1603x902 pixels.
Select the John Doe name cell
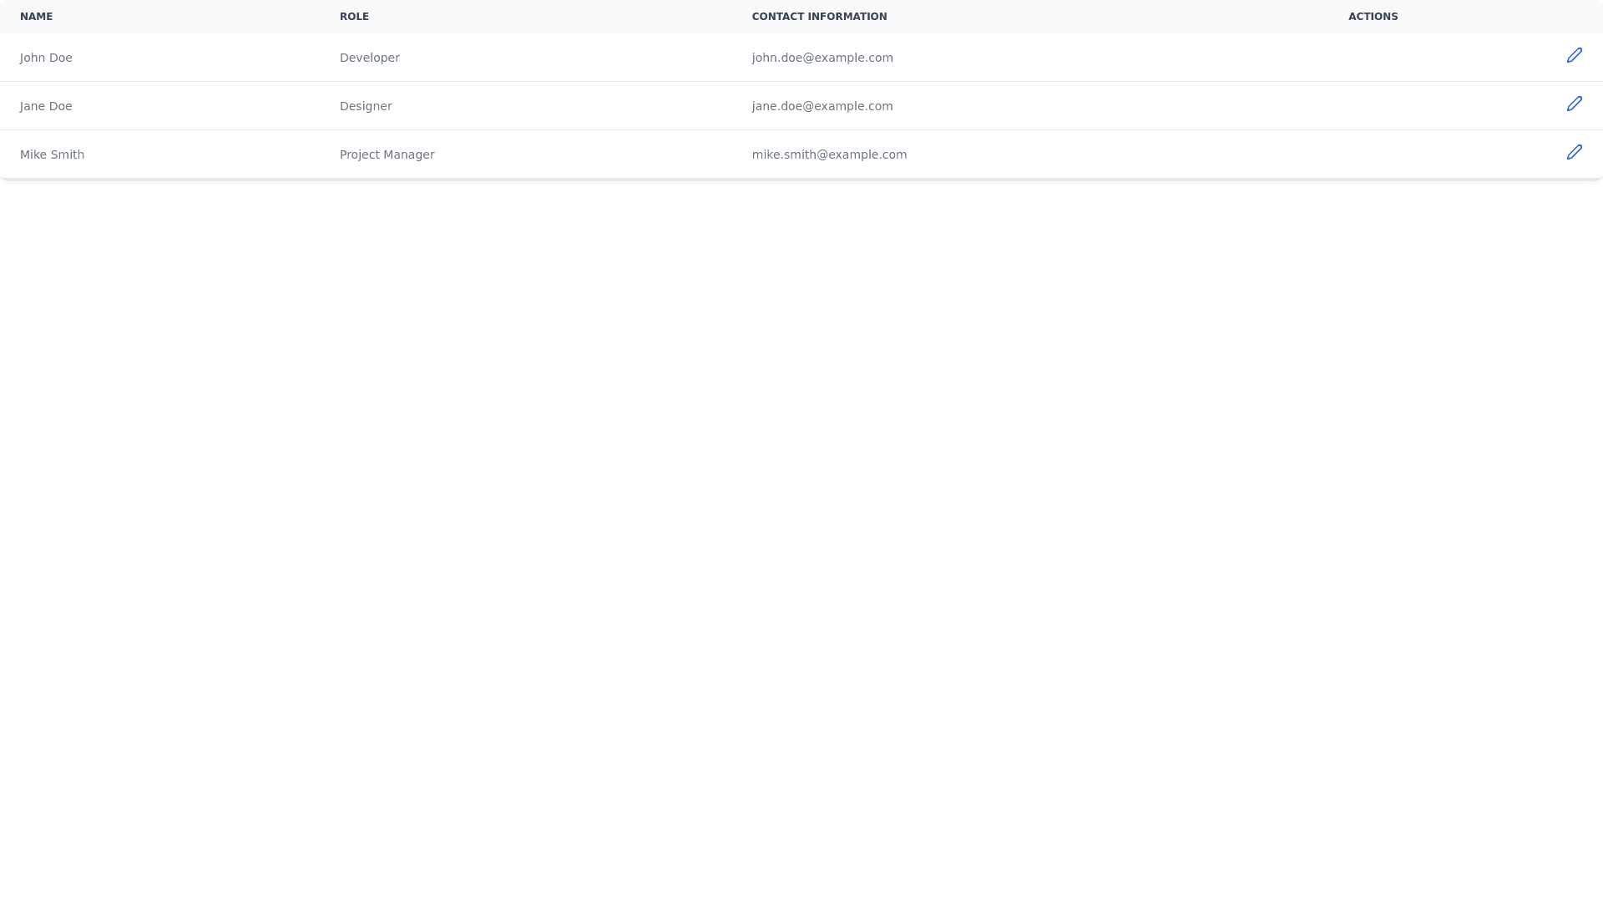click(46, 58)
